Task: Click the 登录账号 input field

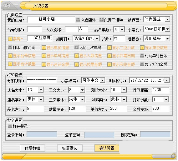Action: click(42, 134)
